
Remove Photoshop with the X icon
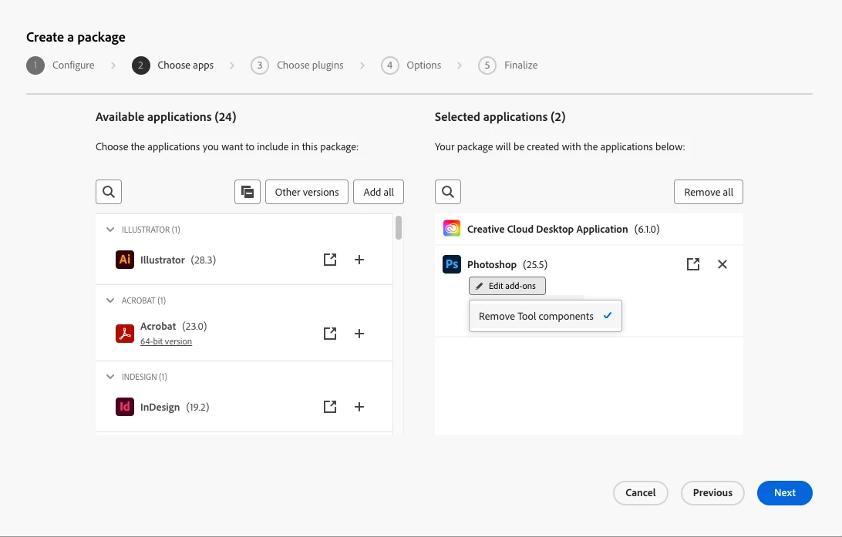pyautogui.click(x=722, y=264)
